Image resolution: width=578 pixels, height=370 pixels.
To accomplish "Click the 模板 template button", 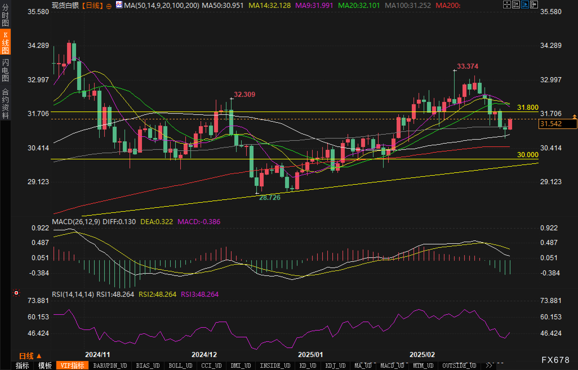I will pyautogui.click(x=45, y=365).
